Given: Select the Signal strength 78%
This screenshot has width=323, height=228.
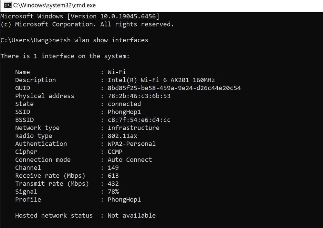Looking at the screenshot, I should (113, 192).
